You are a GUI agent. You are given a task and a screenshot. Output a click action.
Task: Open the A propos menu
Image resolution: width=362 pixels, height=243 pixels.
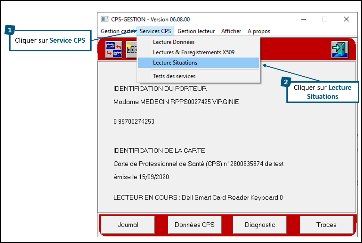tap(258, 31)
